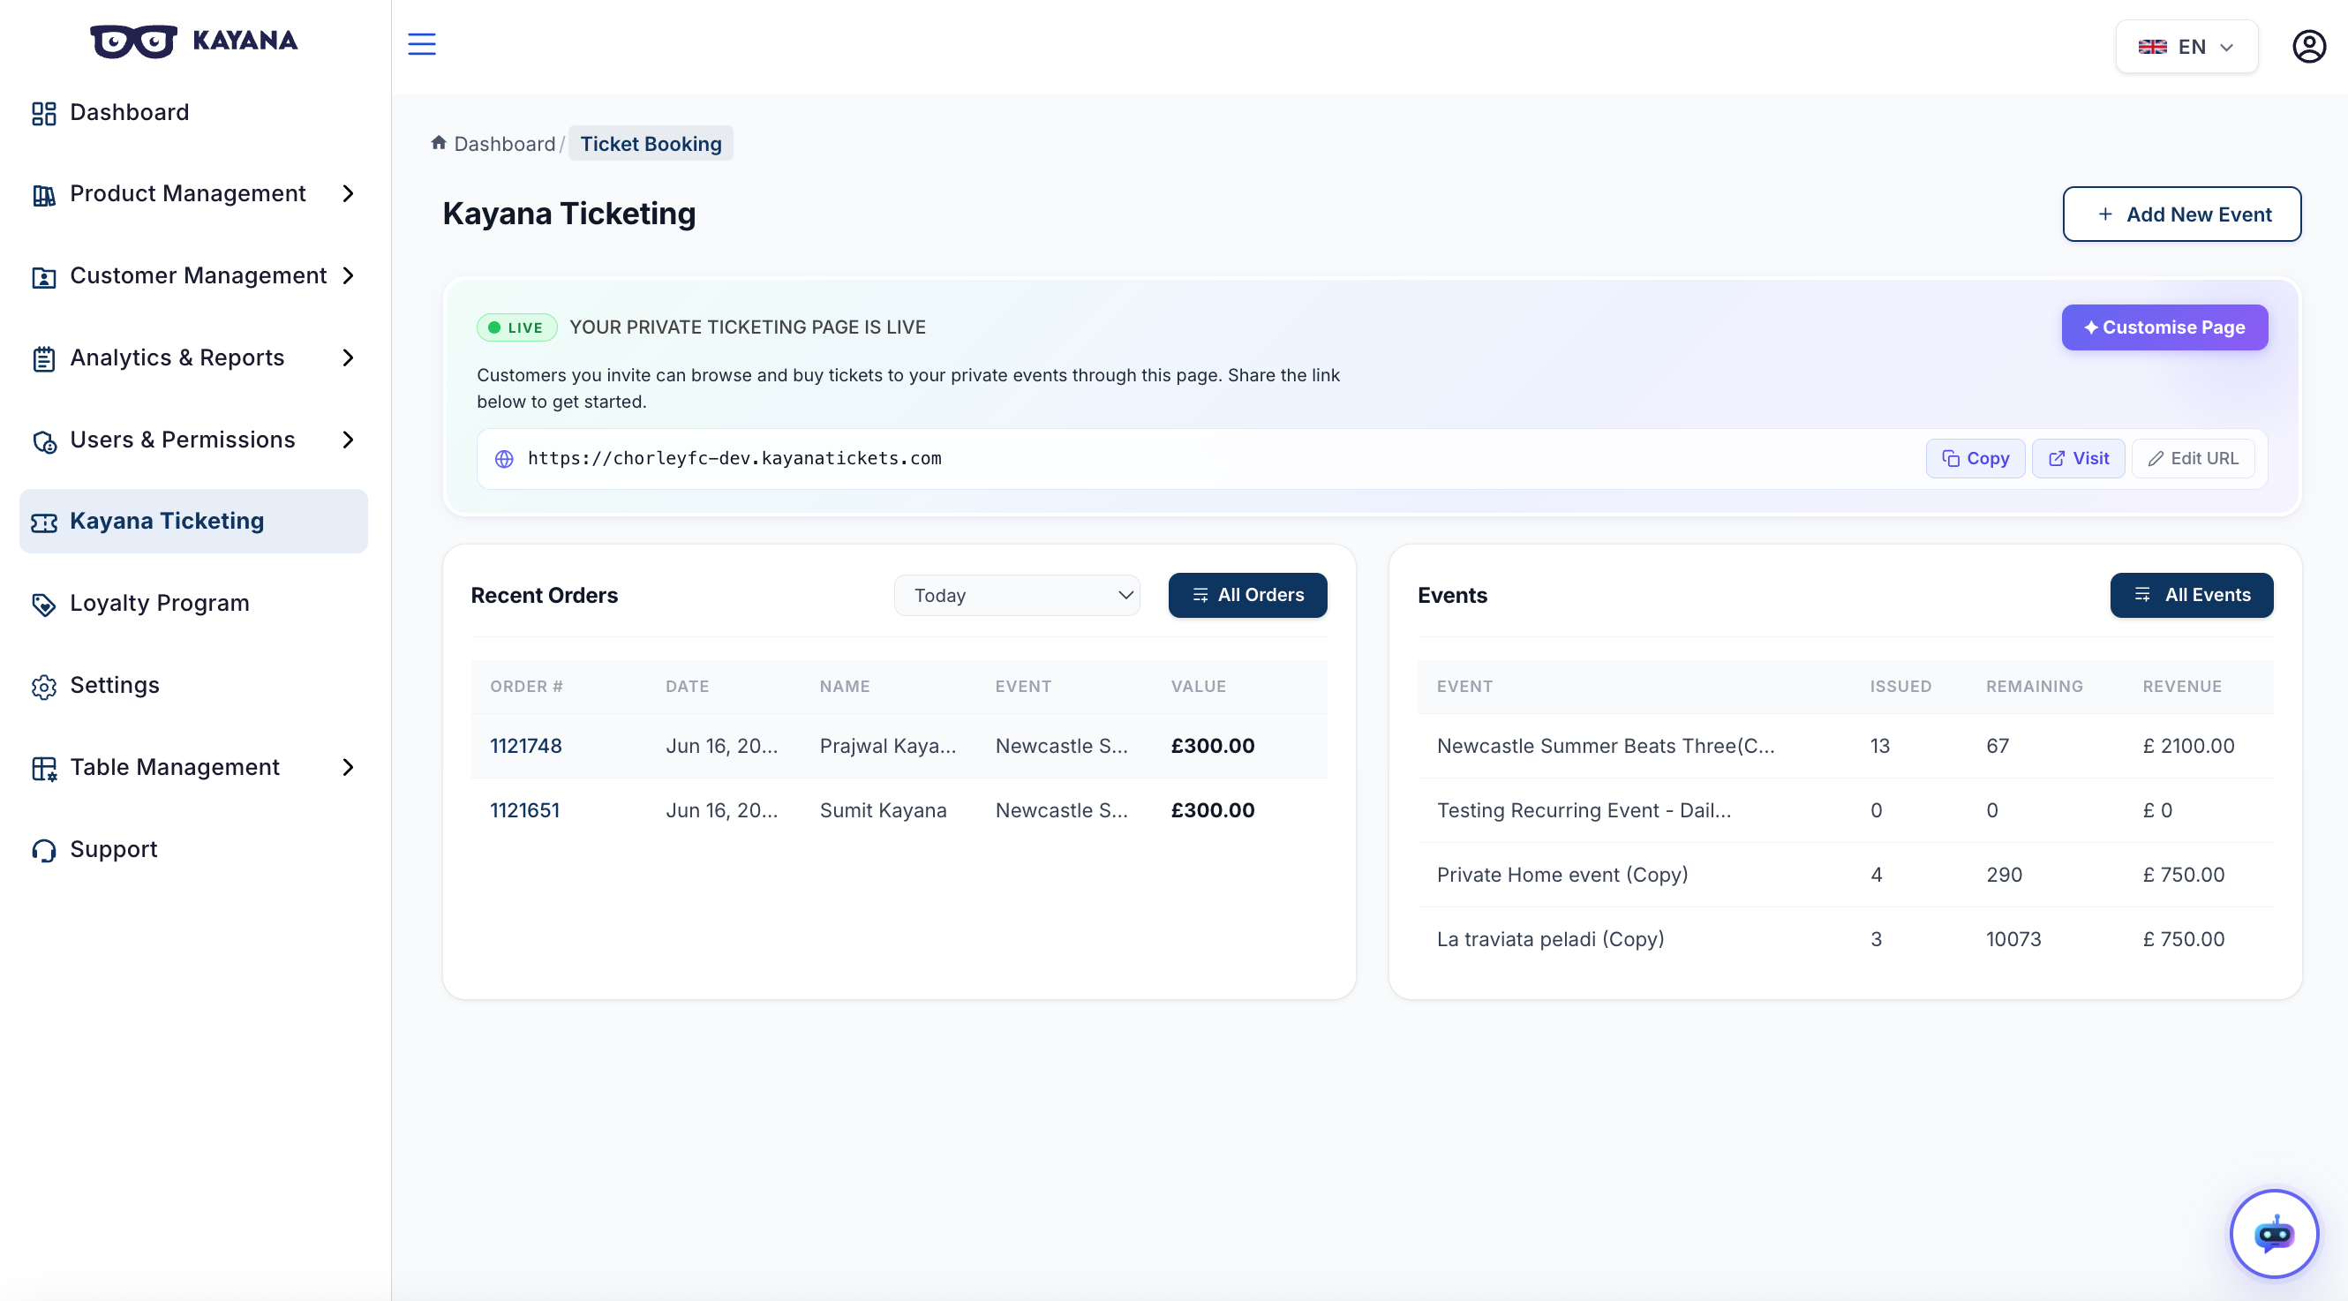Open the user profile avatar icon

tap(2309, 47)
